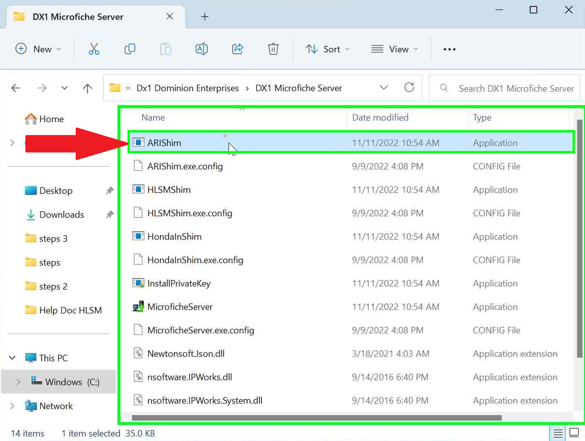Click the HondaInShim application icon
This screenshot has width=585, height=441.
point(138,236)
